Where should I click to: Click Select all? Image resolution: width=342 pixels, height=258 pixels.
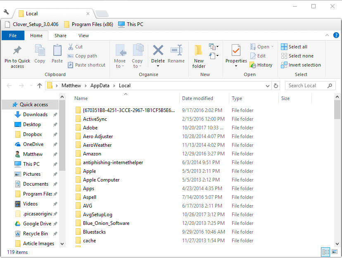tap(294, 47)
